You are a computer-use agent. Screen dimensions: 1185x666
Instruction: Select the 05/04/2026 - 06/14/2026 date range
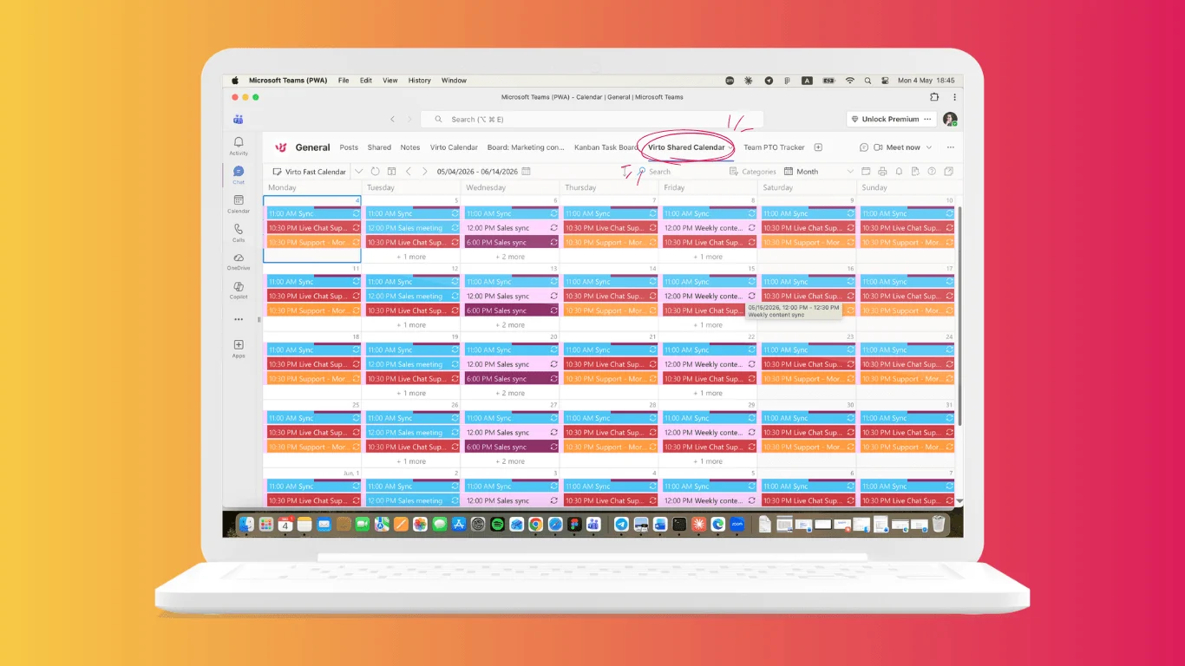477,172
